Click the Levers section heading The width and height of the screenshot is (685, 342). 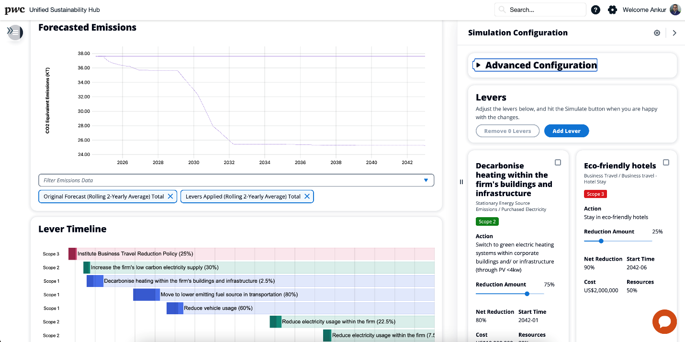point(491,98)
